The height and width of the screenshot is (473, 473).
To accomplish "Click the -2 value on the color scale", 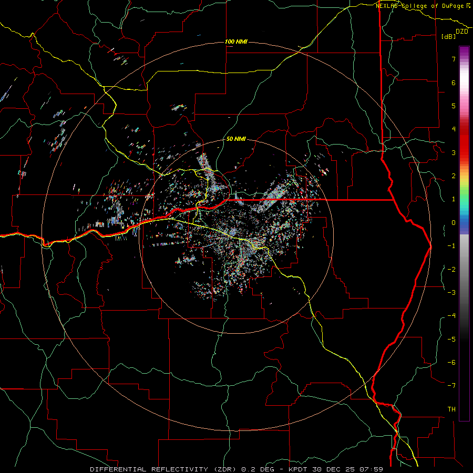I will (x=451, y=269).
